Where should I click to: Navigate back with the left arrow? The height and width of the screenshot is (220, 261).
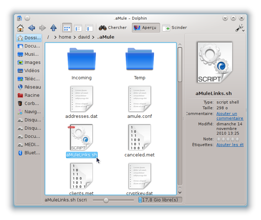31,27
